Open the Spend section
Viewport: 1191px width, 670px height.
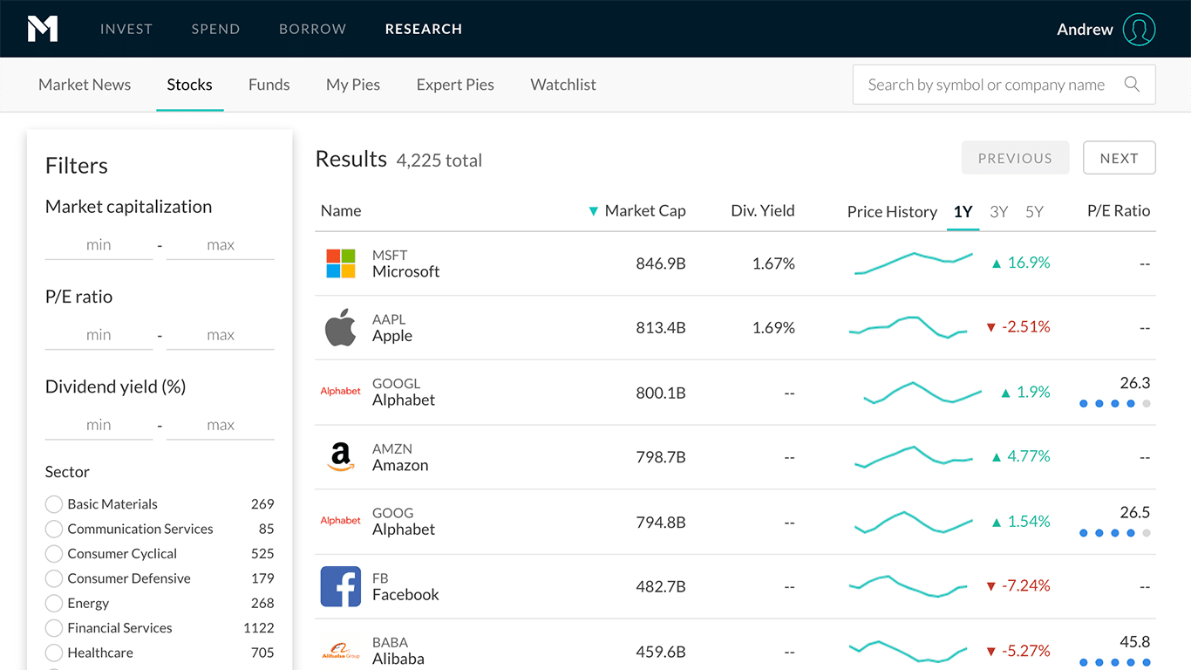click(x=215, y=29)
